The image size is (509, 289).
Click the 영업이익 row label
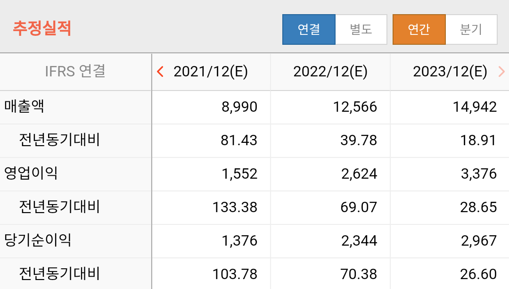click(x=31, y=173)
